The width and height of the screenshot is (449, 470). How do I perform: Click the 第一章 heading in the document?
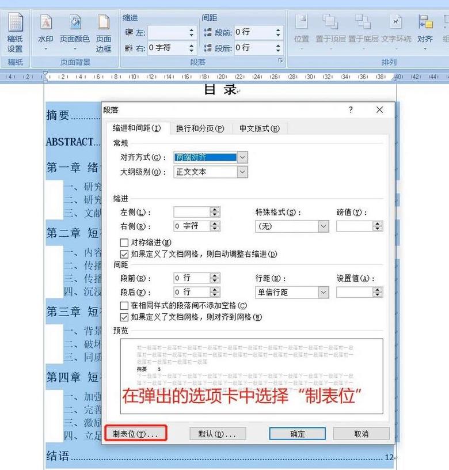[63, 167]
